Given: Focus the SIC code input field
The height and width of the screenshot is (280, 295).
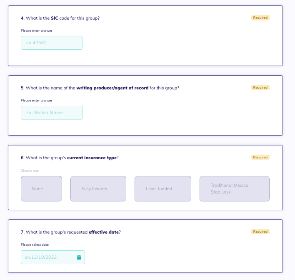Looking at the screenshot, I should click(x=52, y=43).
